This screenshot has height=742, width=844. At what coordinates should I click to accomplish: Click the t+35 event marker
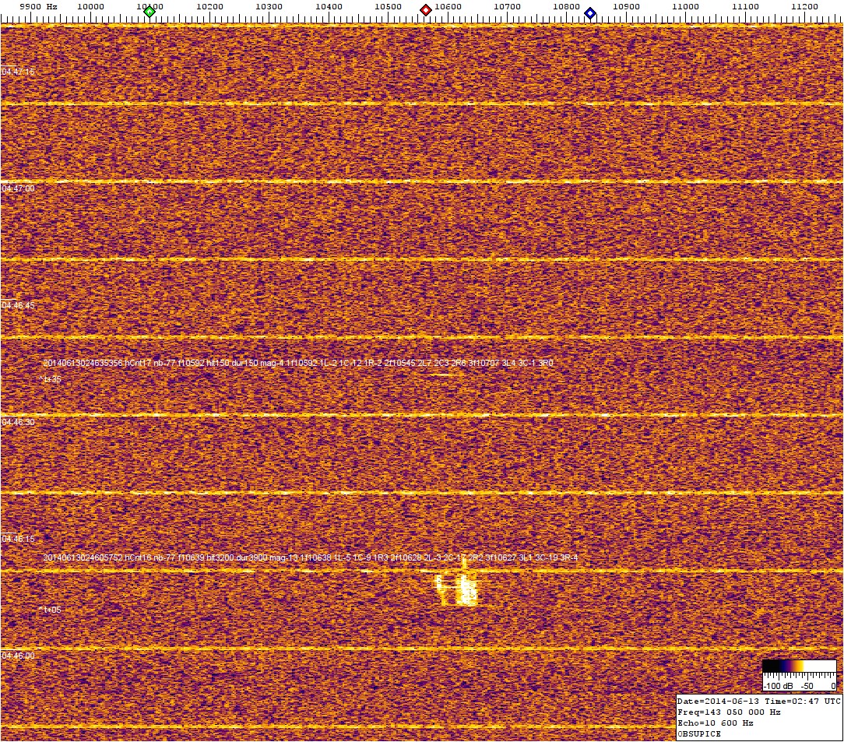pyautogui.click(x=50, y=379)
